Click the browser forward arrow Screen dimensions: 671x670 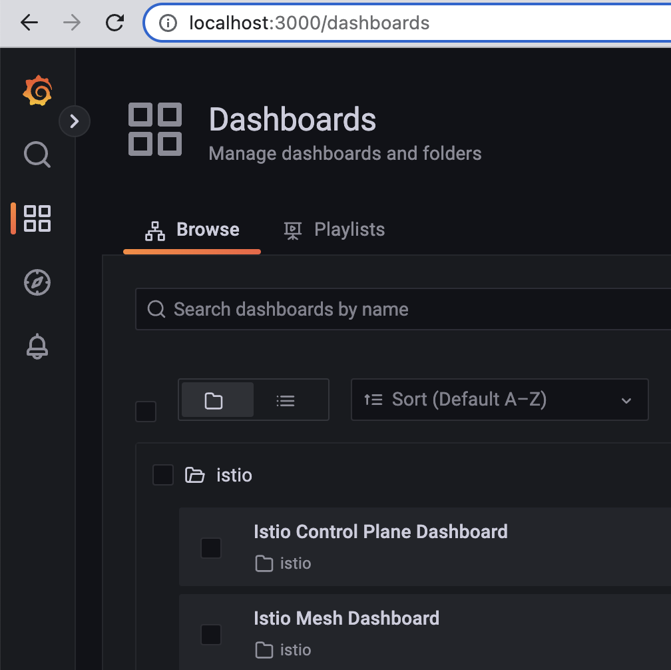[71, 23]
